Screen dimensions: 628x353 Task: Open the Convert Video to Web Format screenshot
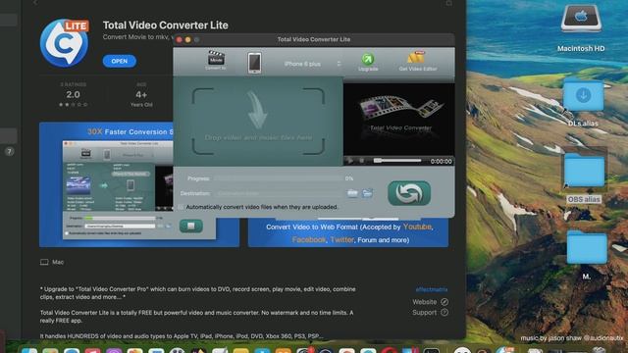point(348,233)
